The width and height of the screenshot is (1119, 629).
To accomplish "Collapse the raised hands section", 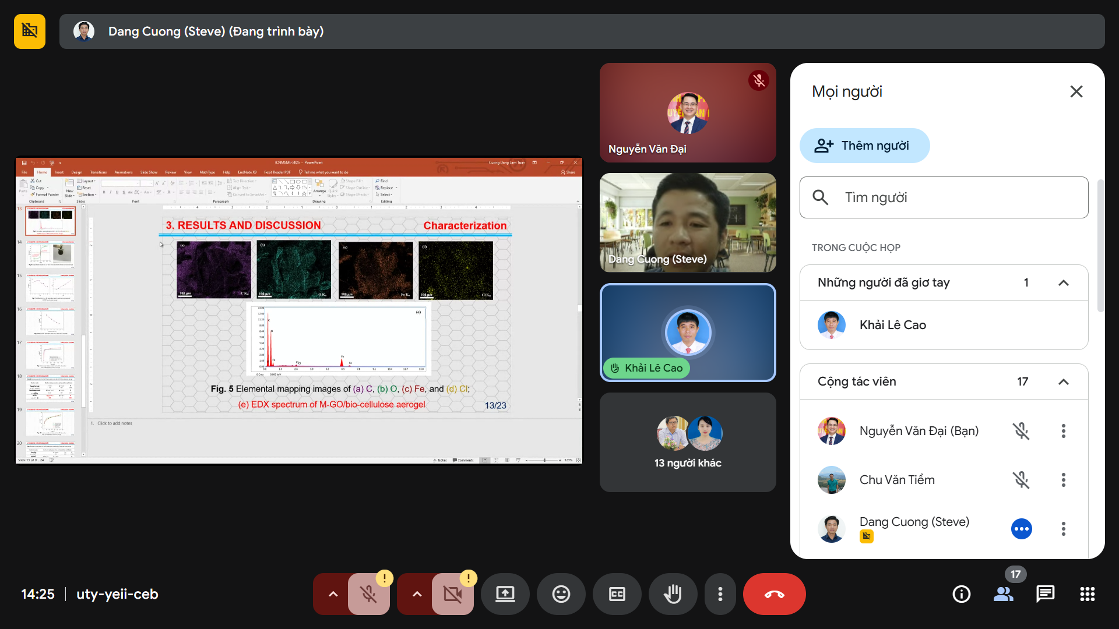I will coord(1063,283).
